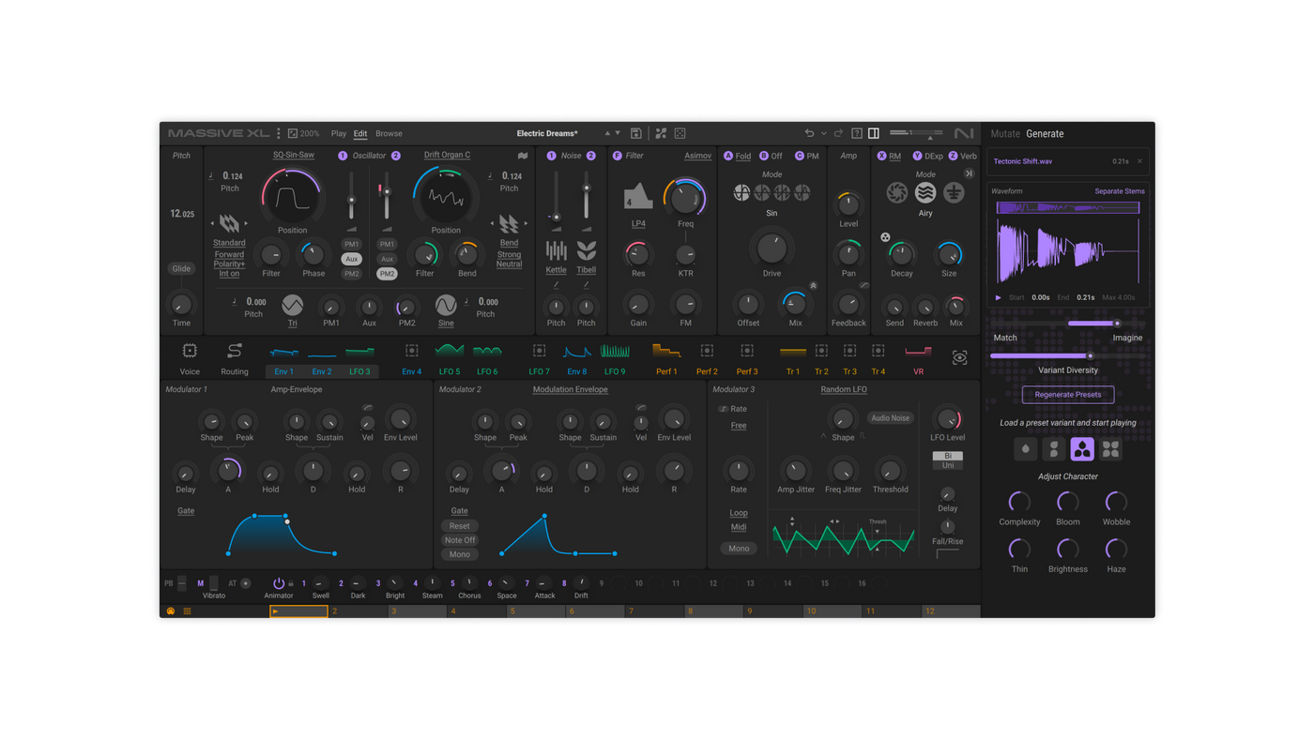Open the Drift Organ C wavetable selector
Viewport: 1314px width, 739px height.
tap(447, 155)
